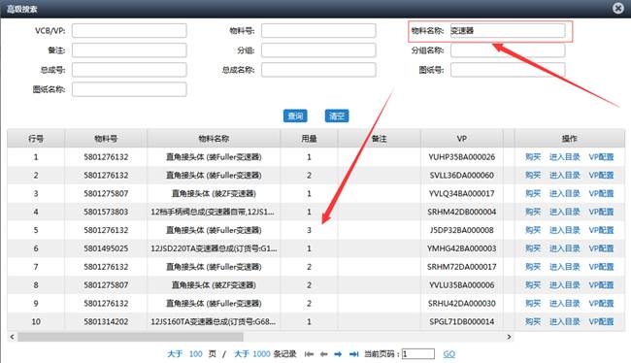The image size is (631, 363).
Task: Click 购买 link in row 10
Action: (x=533, y=321)
